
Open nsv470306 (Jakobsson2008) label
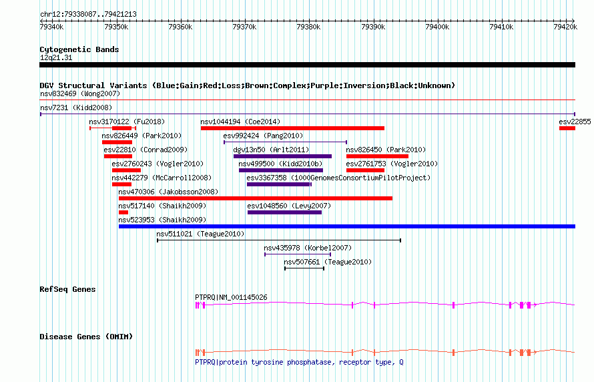(x=169, y=192)
